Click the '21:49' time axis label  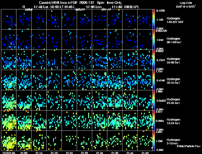tap(145, 153)
